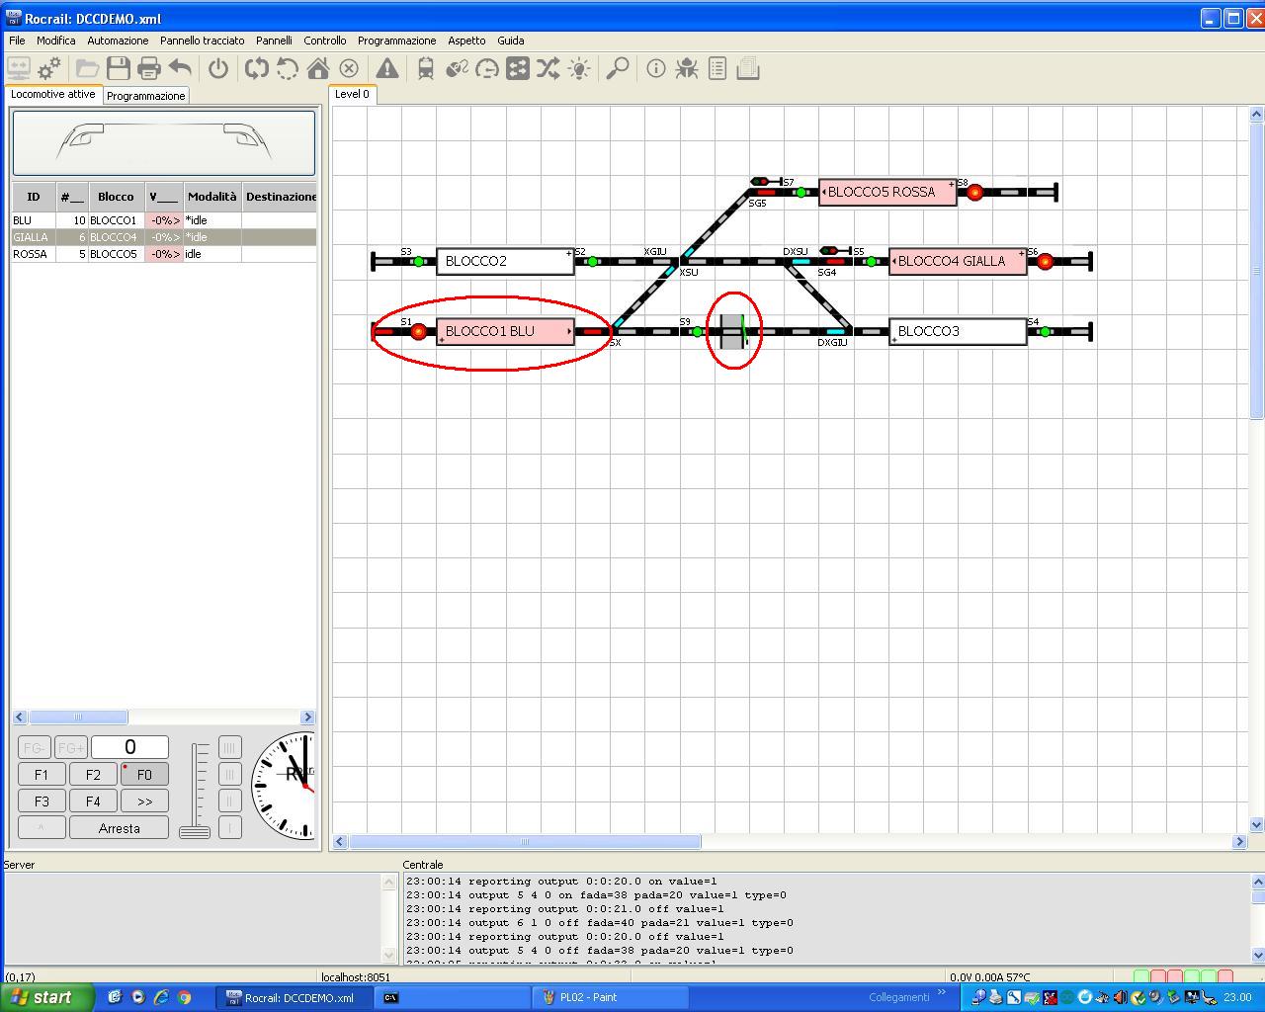Toggle track power with the power icon

218,68
